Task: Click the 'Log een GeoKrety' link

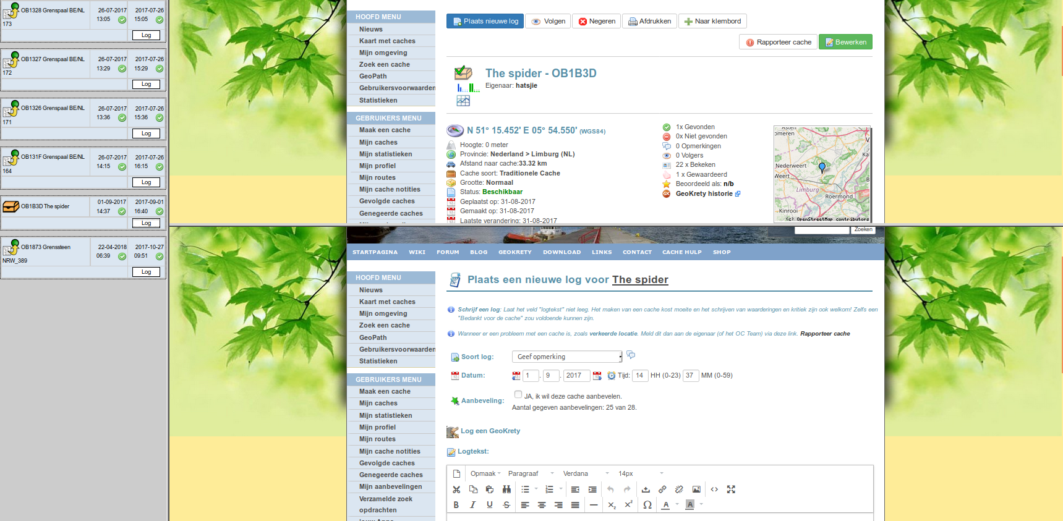Action: pyautogui.click(x=490, y=431)
